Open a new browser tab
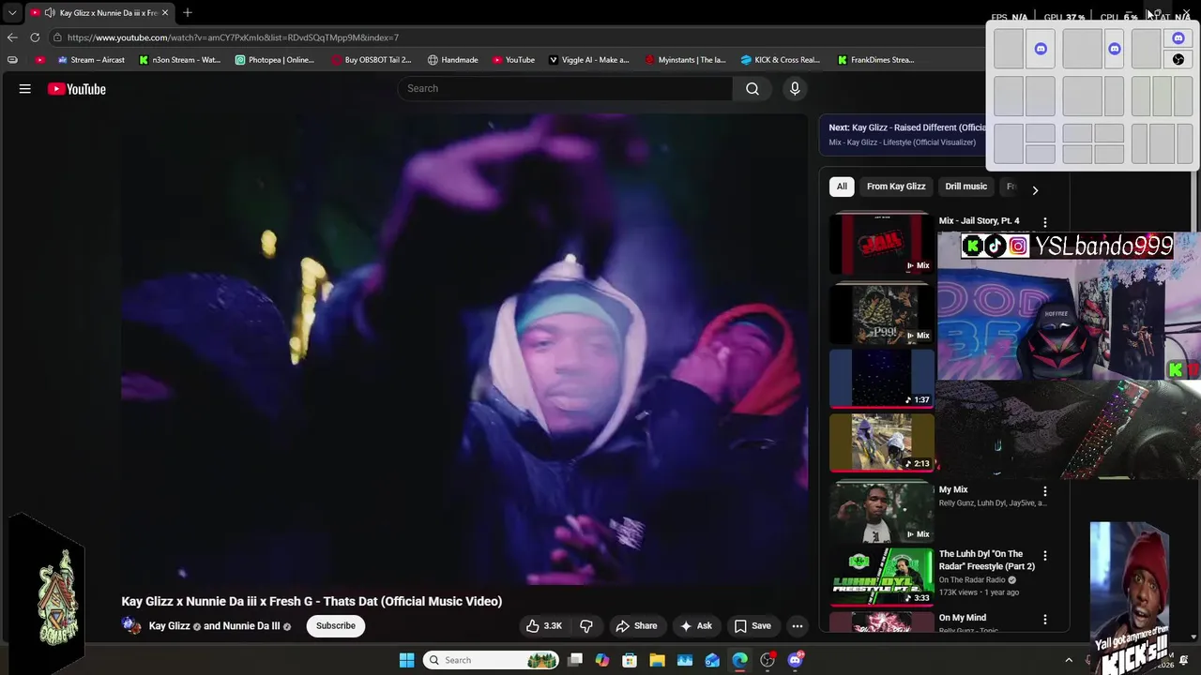The width and height of the screenshot is (1201, 675). [188, 13]
